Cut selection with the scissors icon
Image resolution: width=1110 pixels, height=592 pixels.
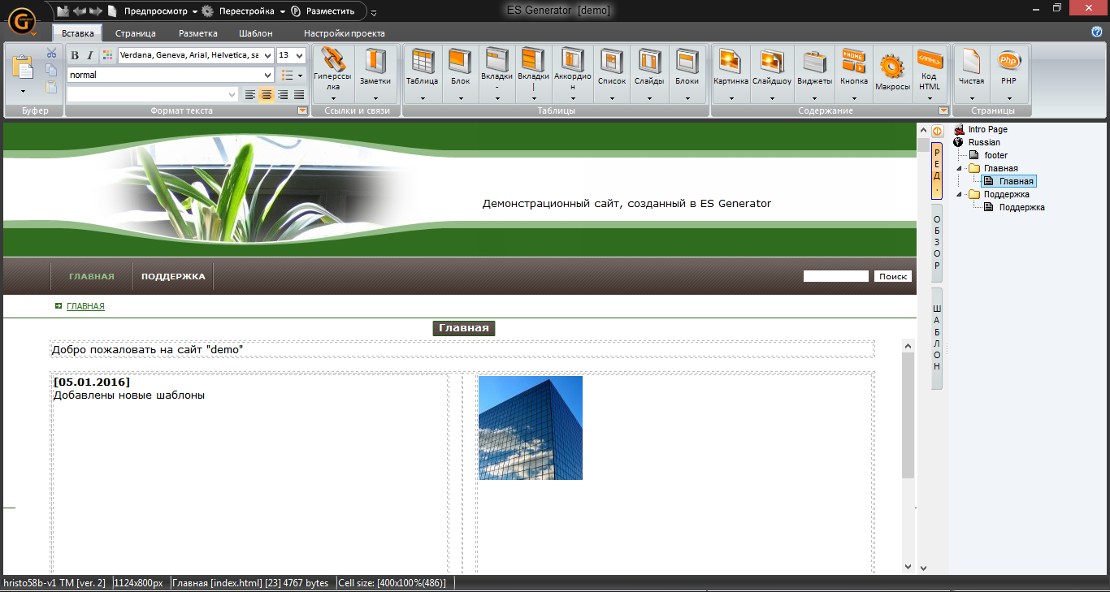tap(51, 54)
